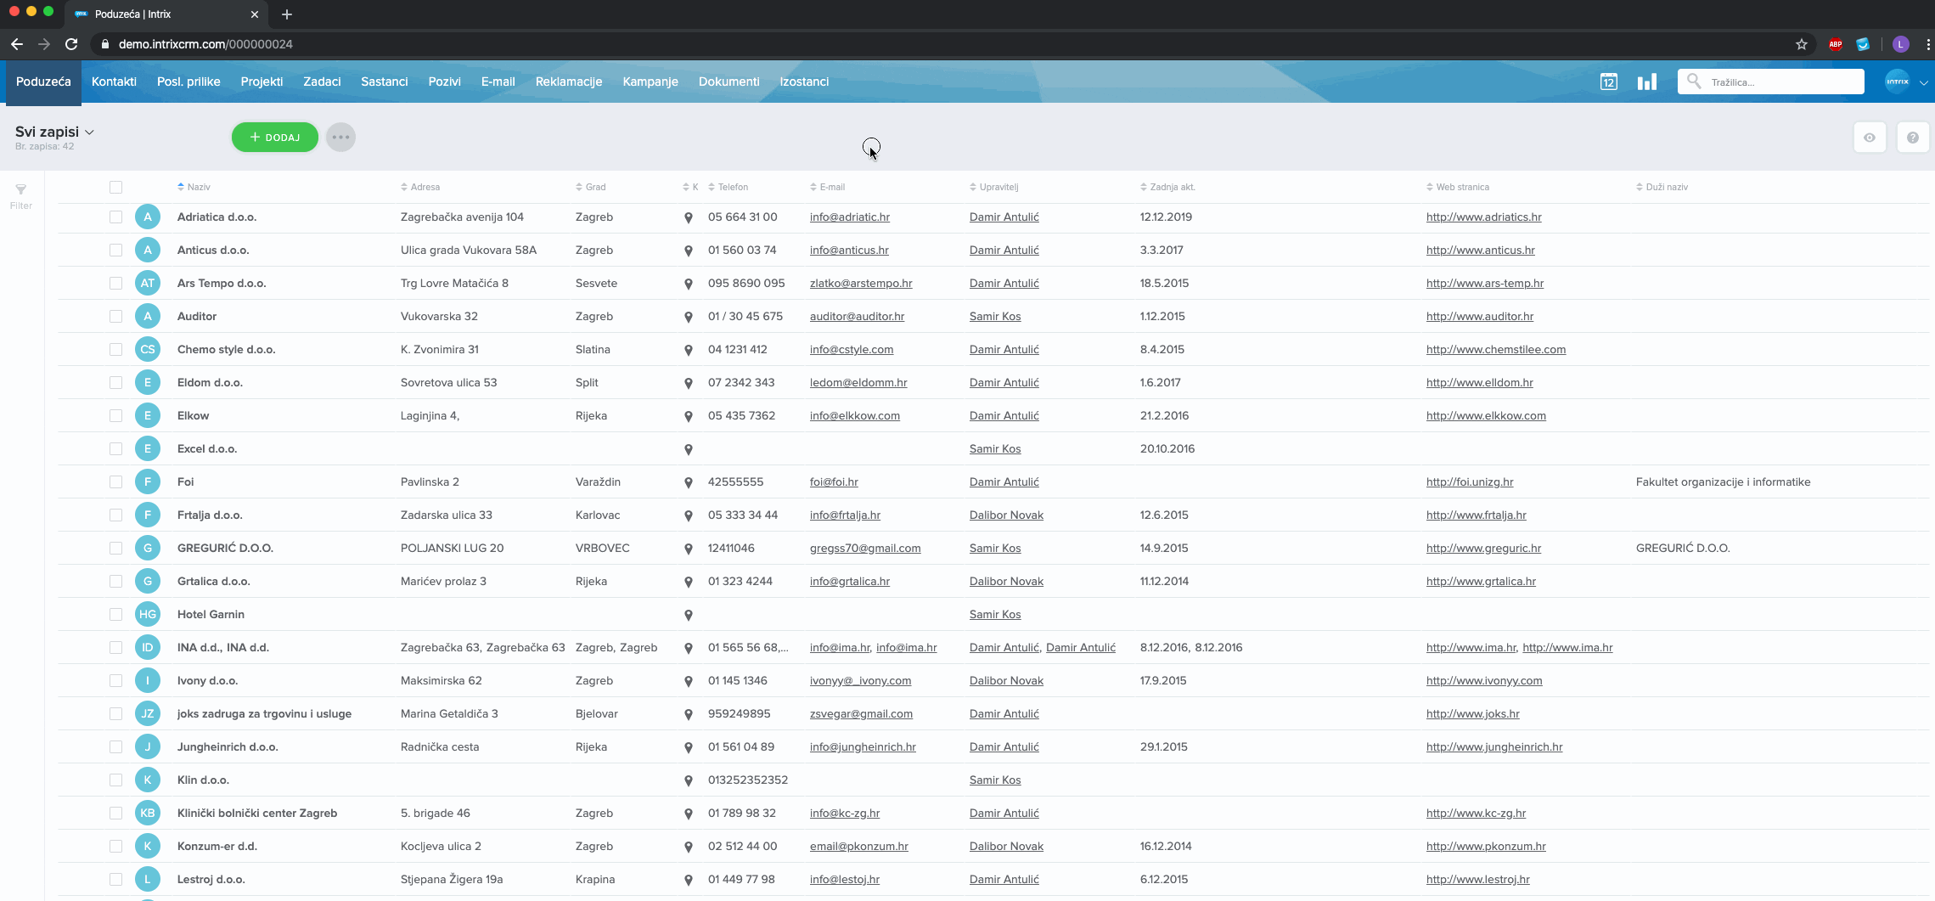The width and height of the screenshot is (1935, 901).
Task: Open the Kampanje menu item
Action: (x=650, y=82)
